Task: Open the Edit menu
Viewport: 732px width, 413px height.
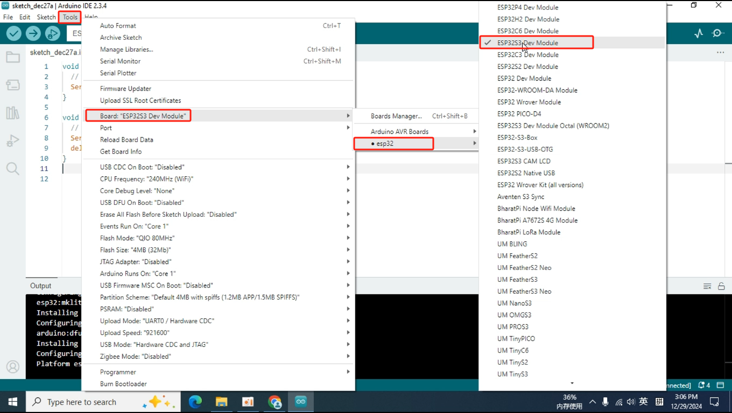Action: (x=25, y=17)
